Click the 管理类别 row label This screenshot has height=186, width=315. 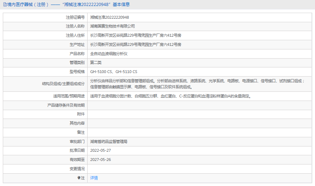(77, 63)
